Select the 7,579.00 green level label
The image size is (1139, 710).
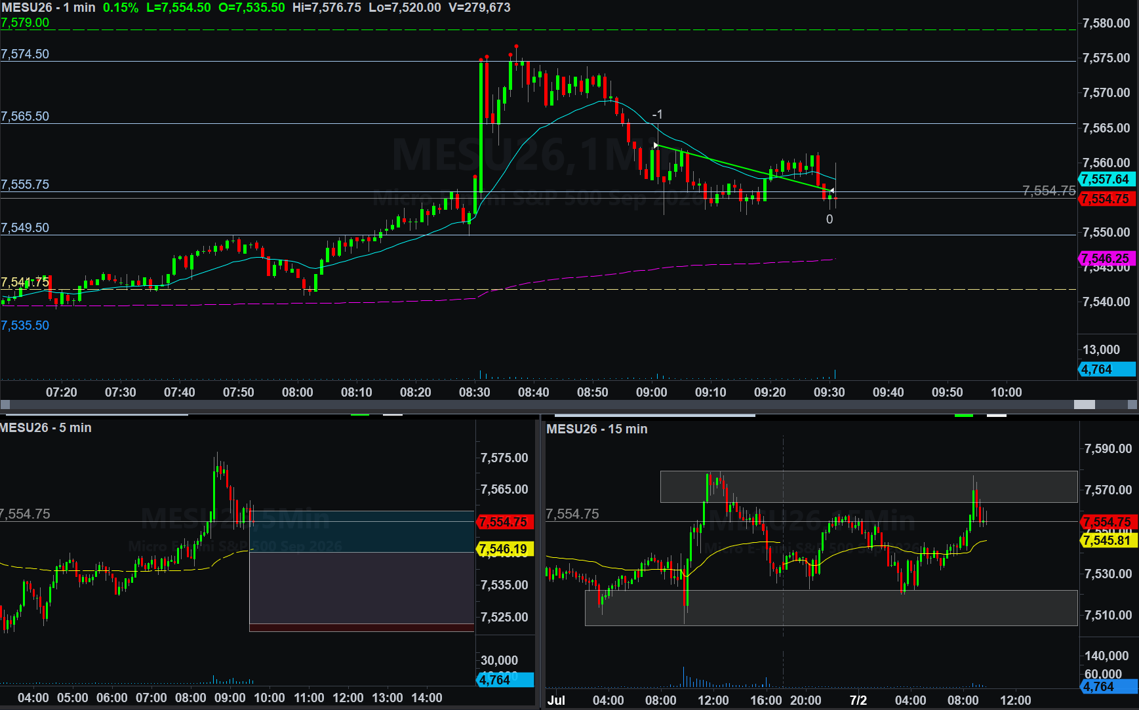(25, 22)
